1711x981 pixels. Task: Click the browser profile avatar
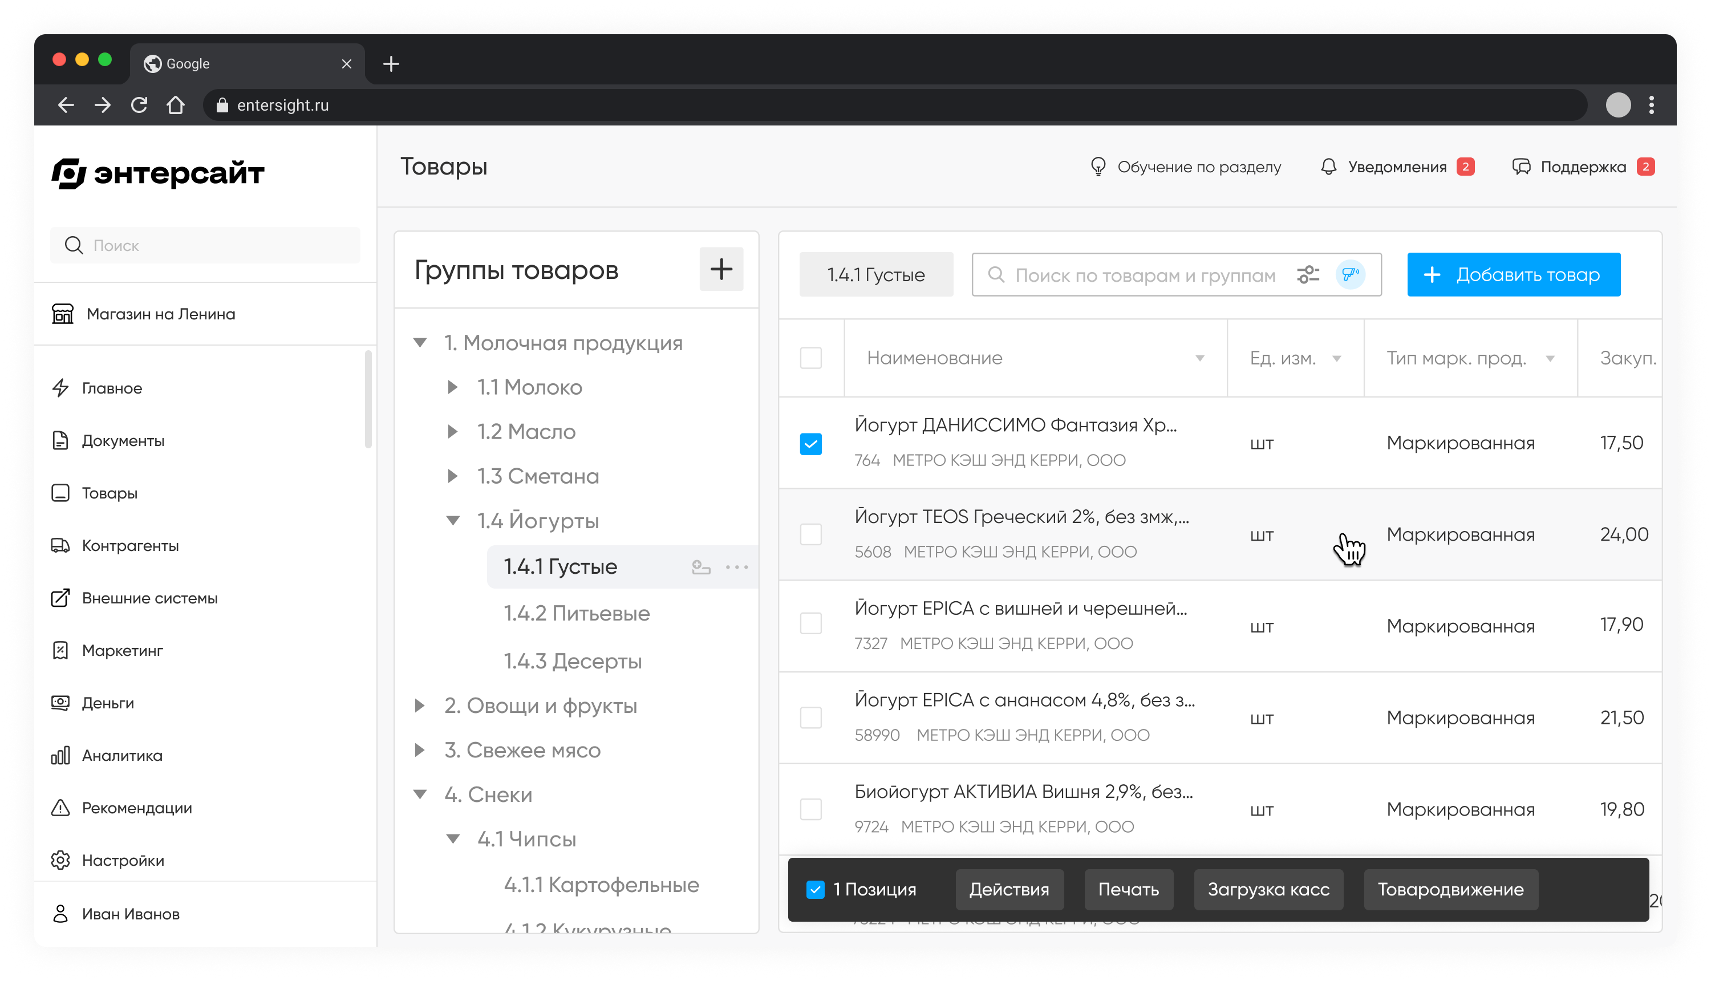click(1619, 105)
